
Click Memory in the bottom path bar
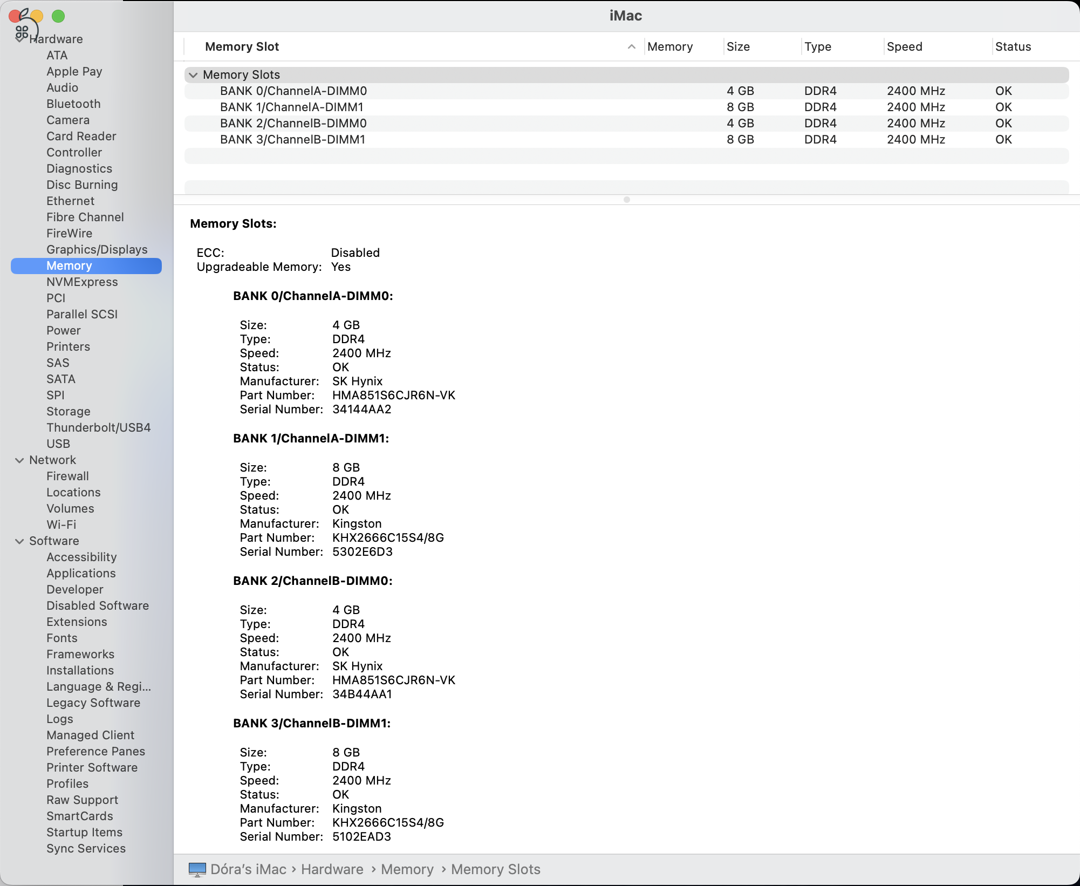click(x=407, y=870)
